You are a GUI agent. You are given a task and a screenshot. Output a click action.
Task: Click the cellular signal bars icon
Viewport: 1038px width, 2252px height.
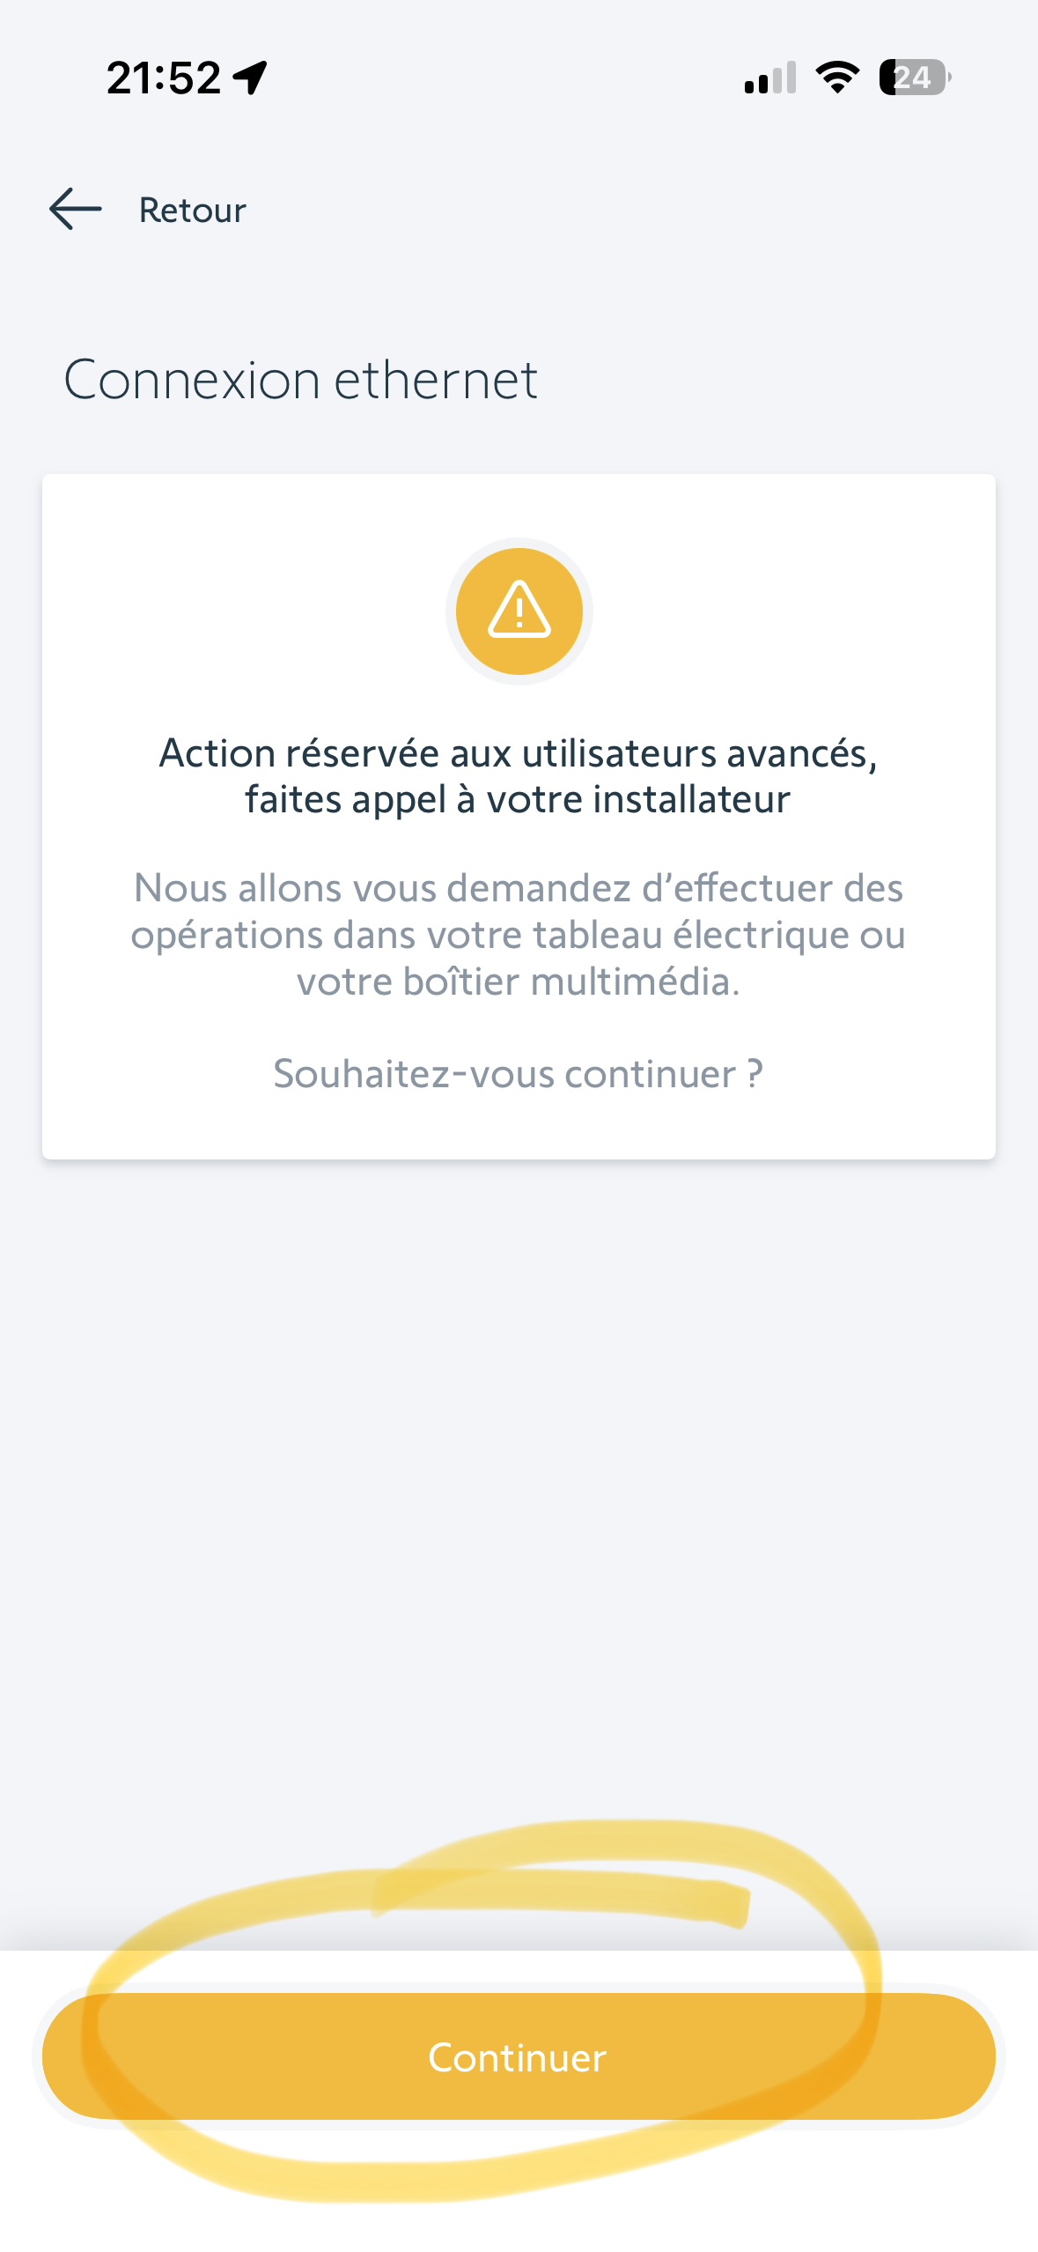point(770,78)
